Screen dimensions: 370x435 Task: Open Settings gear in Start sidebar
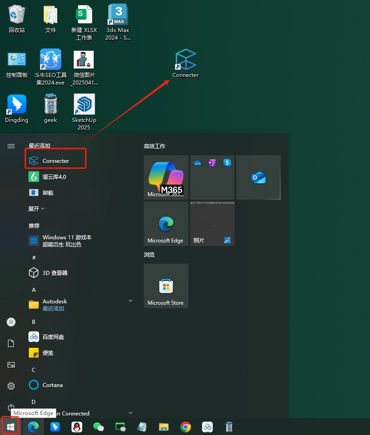tap(11, 386)
